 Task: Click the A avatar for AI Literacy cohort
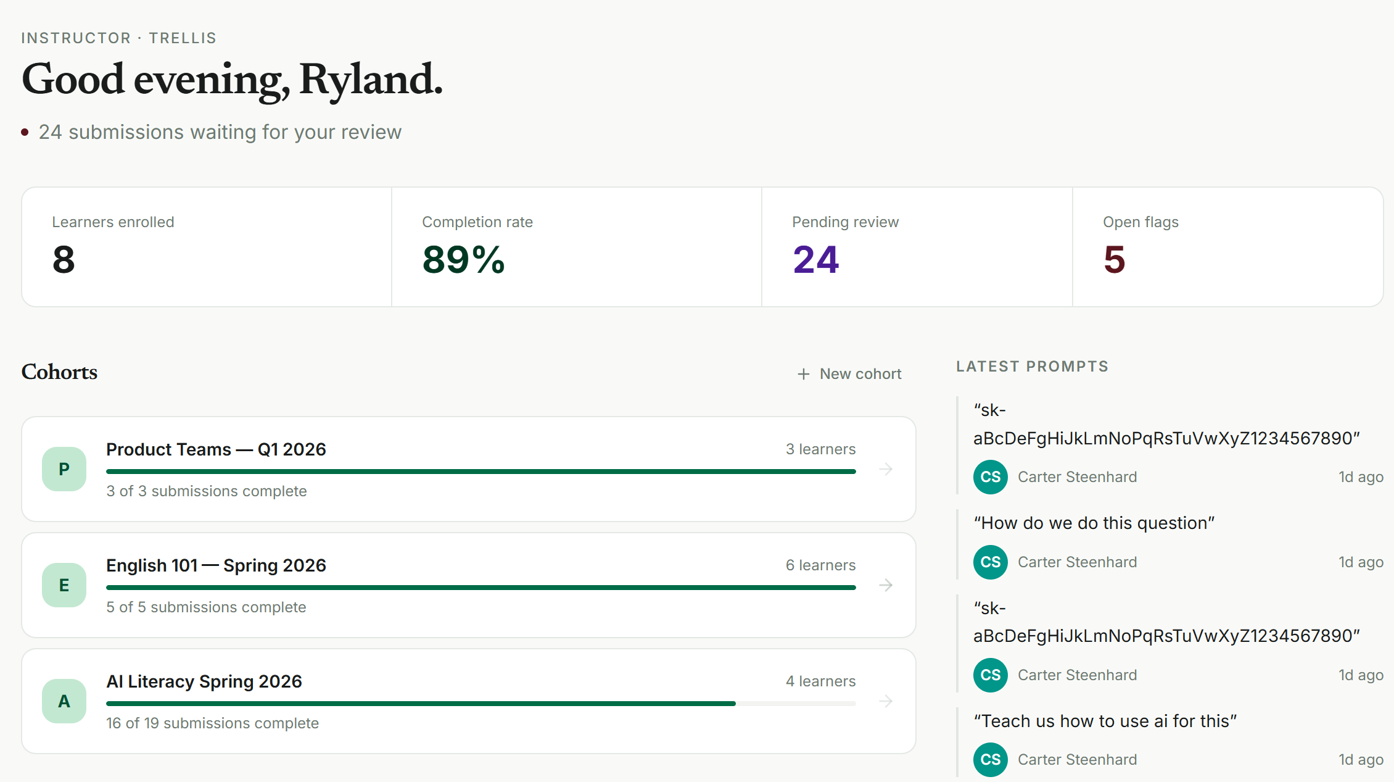click(x=64, y=701)
